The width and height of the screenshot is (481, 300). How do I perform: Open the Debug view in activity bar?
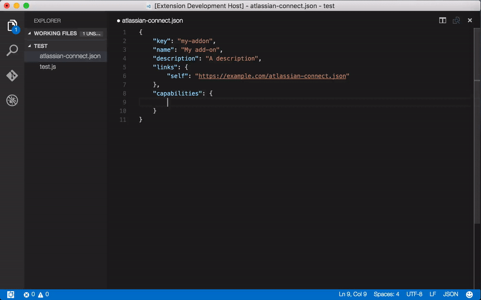[12, 101]
